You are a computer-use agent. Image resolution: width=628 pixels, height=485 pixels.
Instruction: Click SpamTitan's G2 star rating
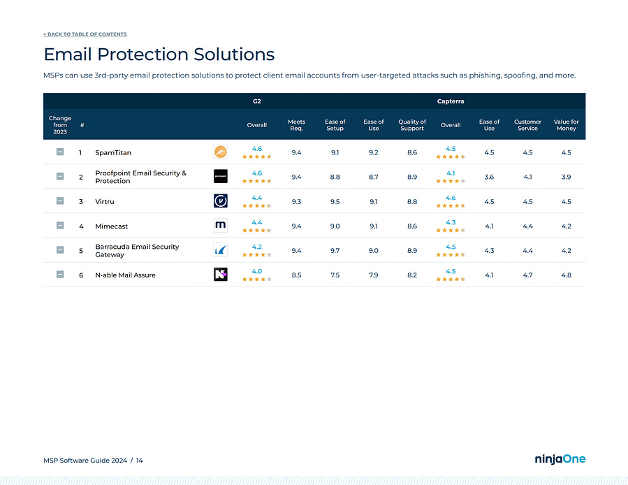257,157
